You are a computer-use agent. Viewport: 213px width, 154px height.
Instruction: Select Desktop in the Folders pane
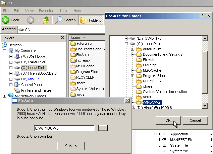coord(15,45)
